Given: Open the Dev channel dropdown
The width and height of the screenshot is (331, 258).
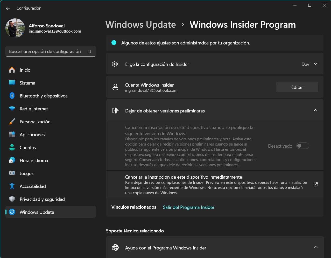Looking at the screenshot, I should tap(310, 64).
